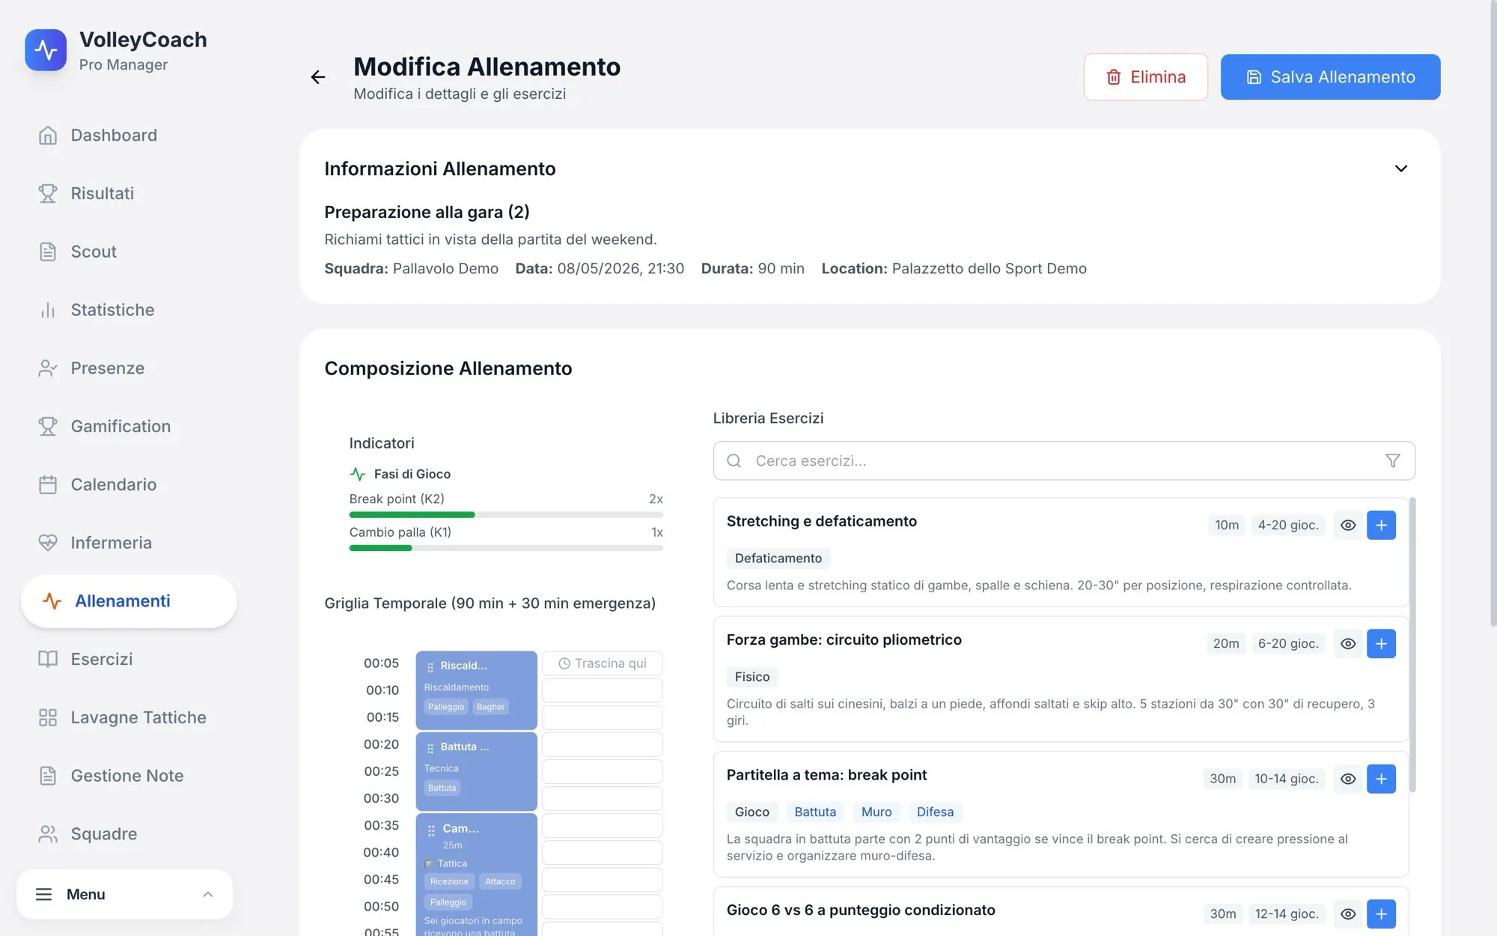Viewport: 1497px width, 936px height.
Task: Open the Esercizi section
Action: pyautogui.click(x=129, y=659)
